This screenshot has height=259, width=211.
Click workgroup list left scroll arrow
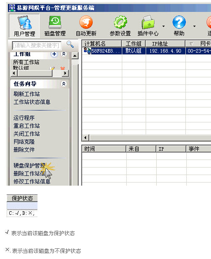(14, 73)
